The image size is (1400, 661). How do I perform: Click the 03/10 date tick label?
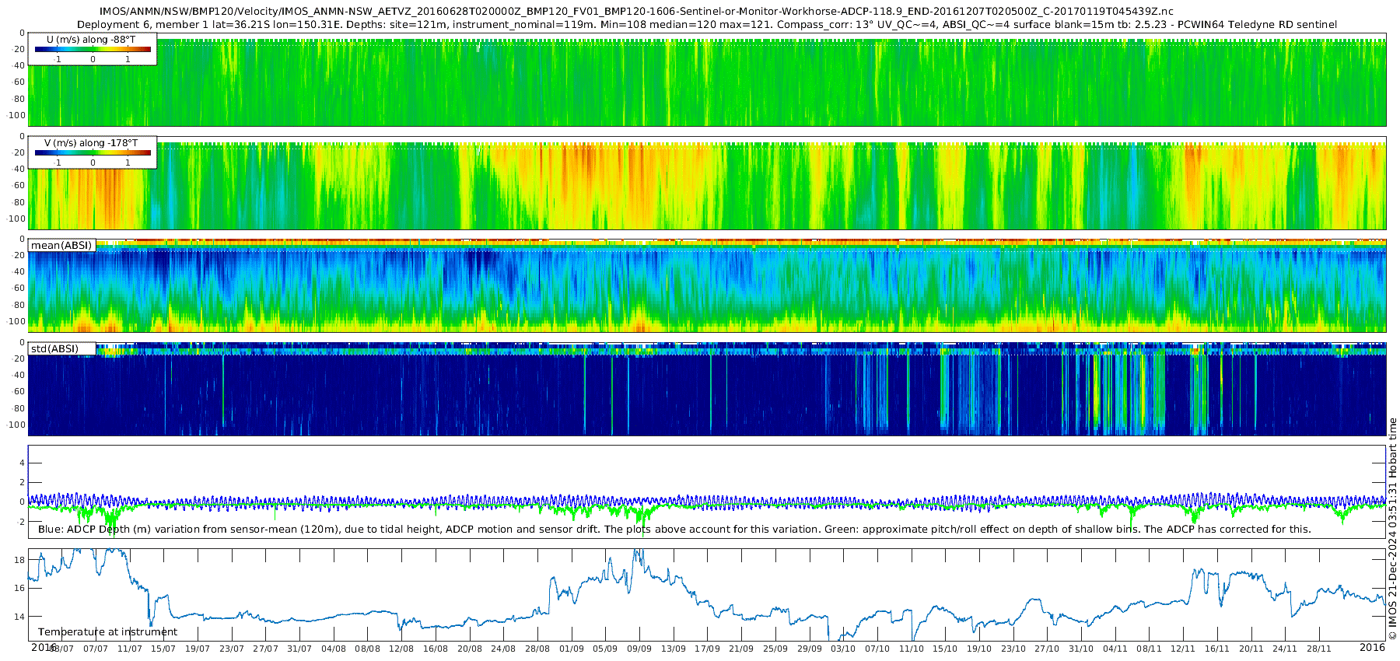[843, 649]
